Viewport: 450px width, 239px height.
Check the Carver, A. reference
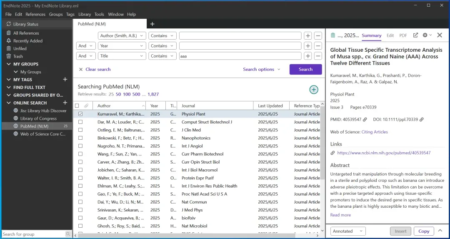[x=80, y=162]
